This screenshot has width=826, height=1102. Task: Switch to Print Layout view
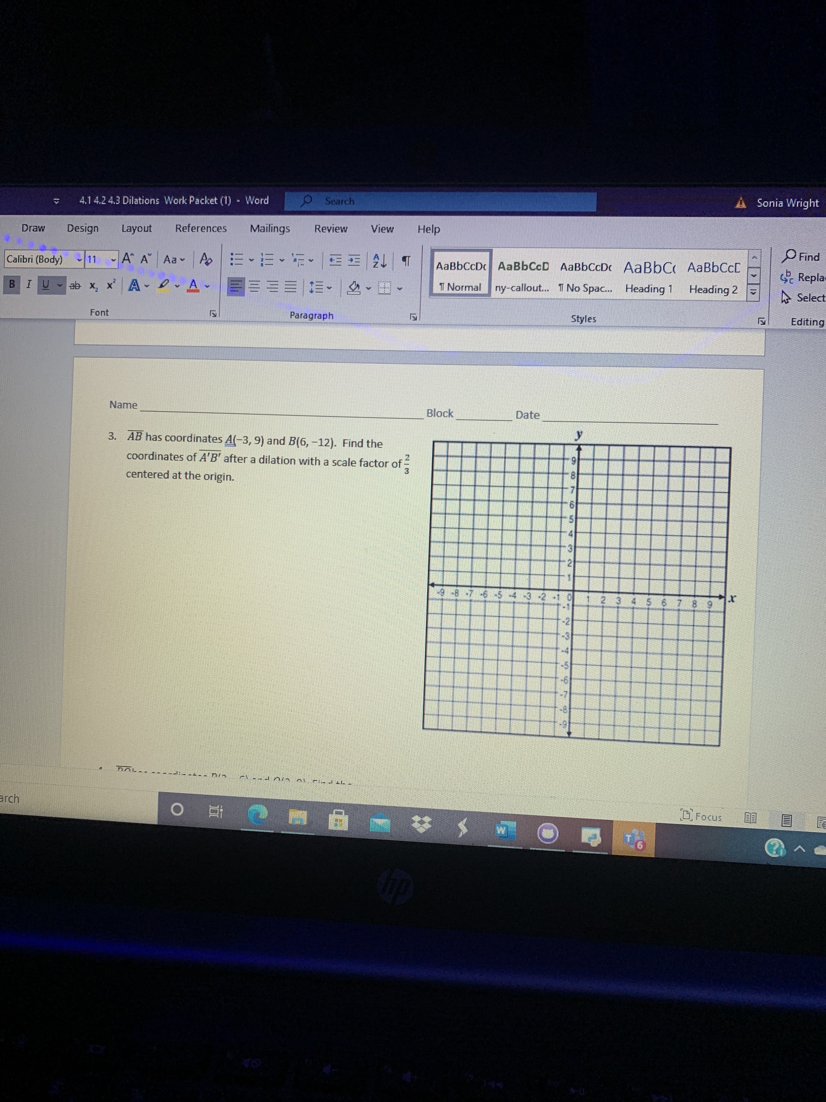[786, 820]
